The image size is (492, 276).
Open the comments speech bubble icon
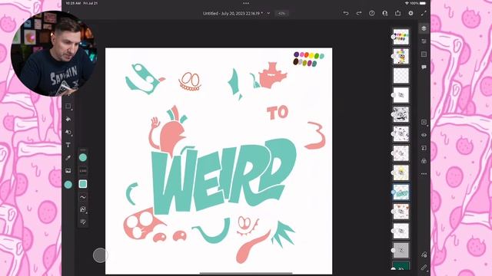pyautogui.click(x=424, y=67)
